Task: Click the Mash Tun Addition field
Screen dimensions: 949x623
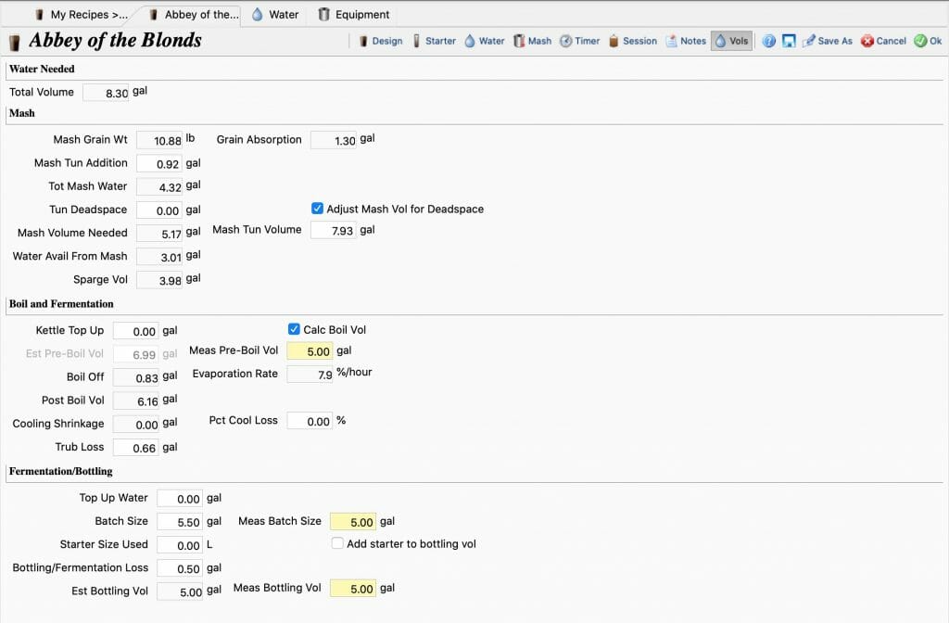Action: tap(159, 163)
